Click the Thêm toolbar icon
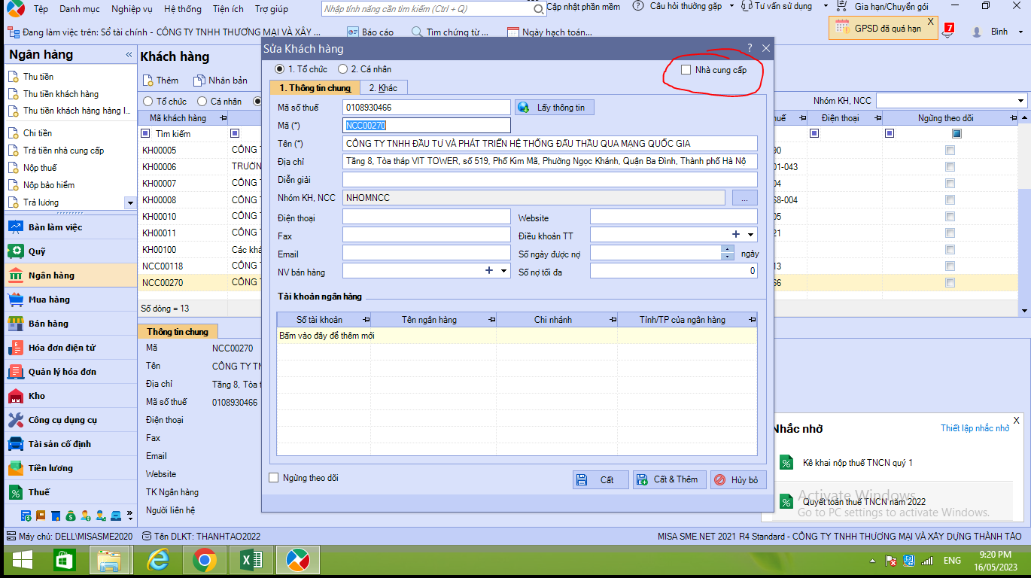1031x578 pixels. click(148, 81)
